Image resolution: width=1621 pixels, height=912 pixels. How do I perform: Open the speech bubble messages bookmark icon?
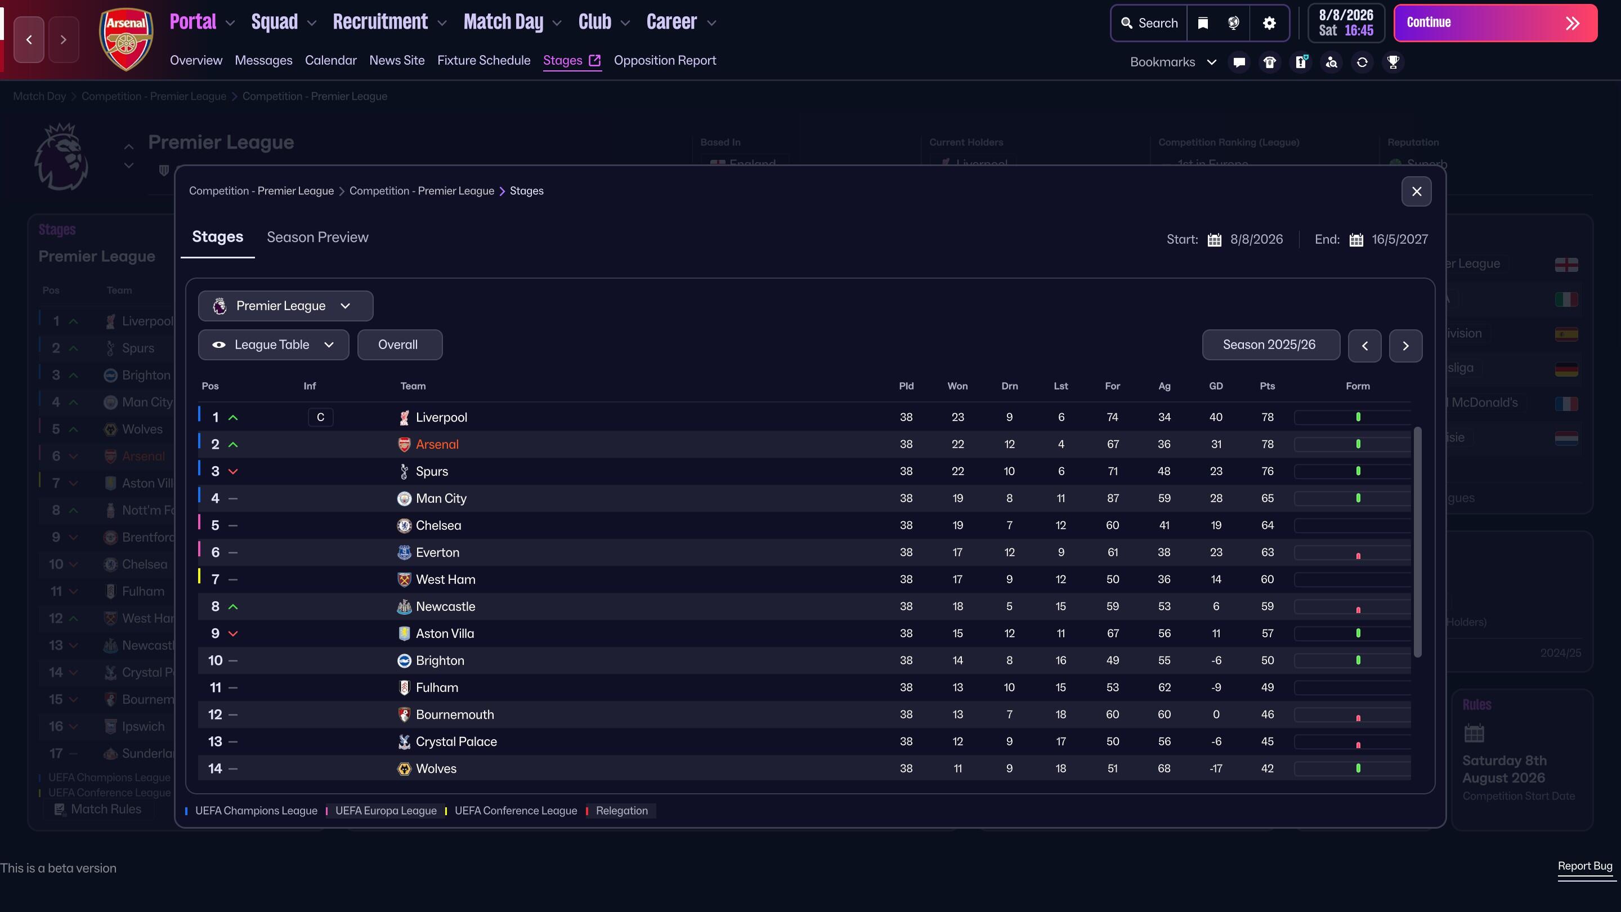[x=1239, y=62]
